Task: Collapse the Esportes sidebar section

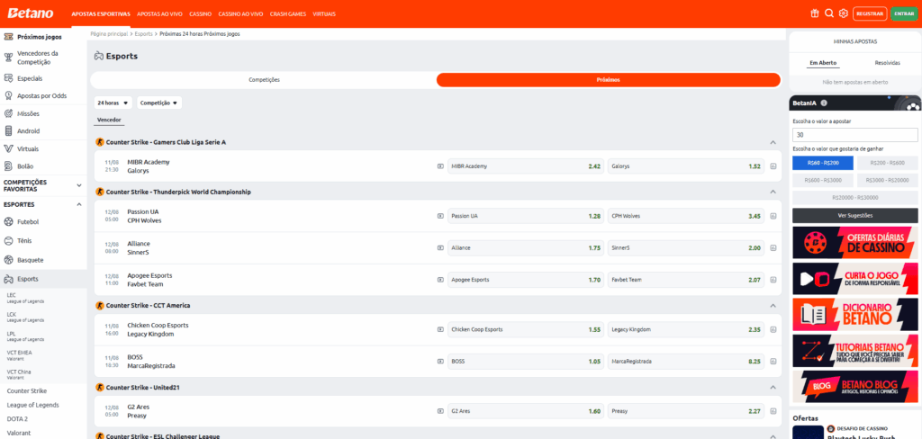Action: [x=79, y=204]
